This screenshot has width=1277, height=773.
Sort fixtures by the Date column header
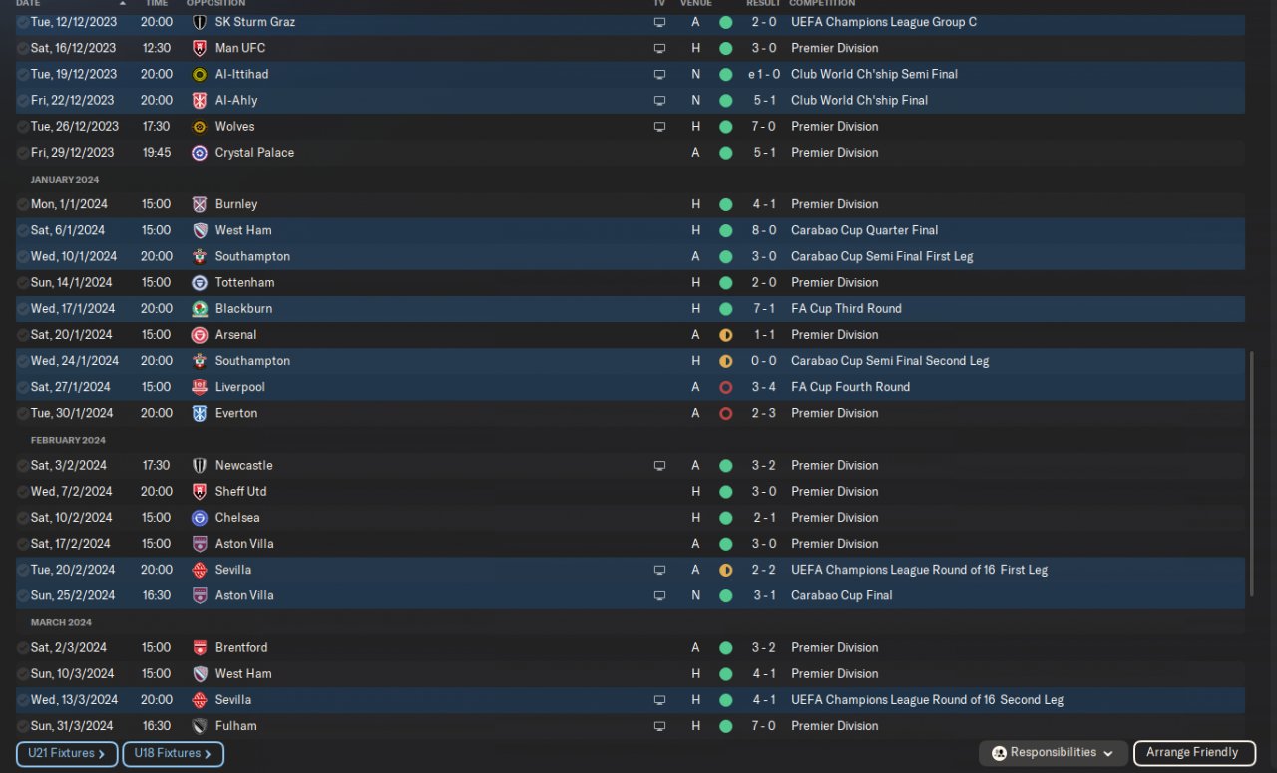[x=29, y=4]
